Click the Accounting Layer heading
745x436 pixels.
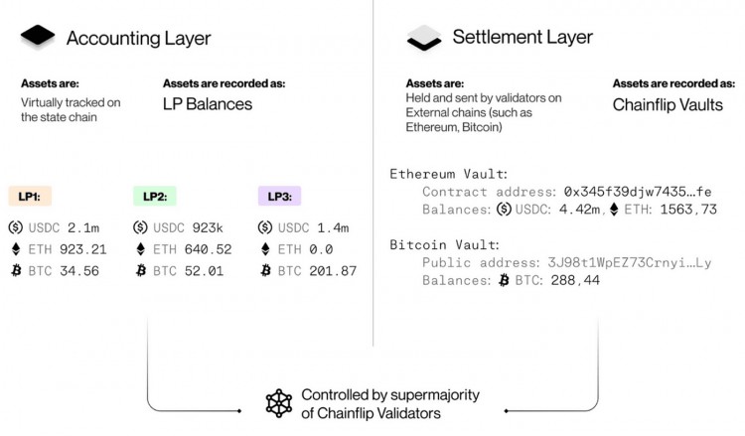click(x=139, y=38)
